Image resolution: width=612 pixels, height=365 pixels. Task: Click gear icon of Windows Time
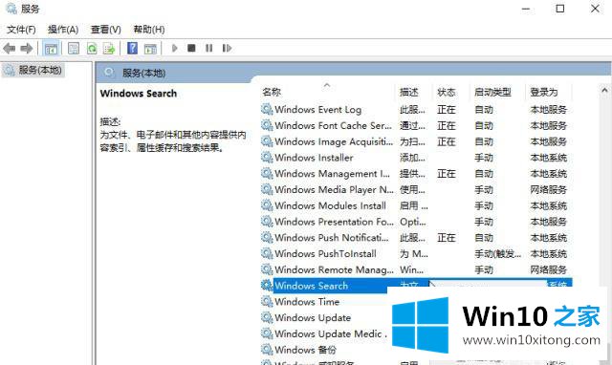267,301
